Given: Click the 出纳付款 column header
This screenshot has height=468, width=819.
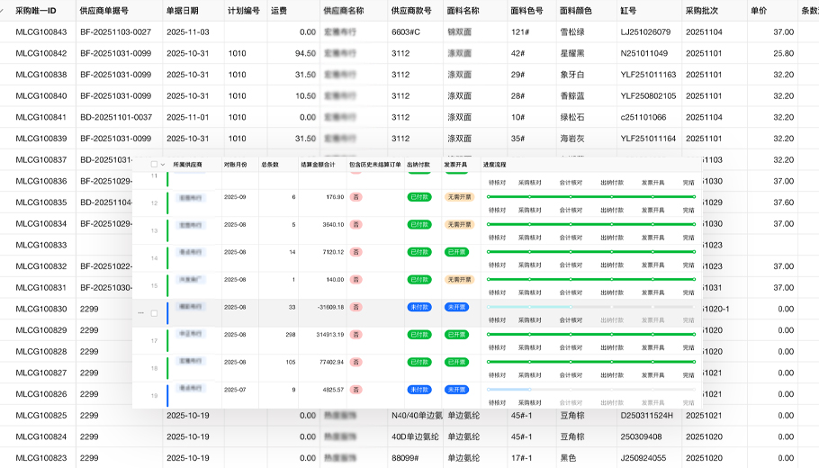Looking at the screenshot, I should [x=418, y=165].
